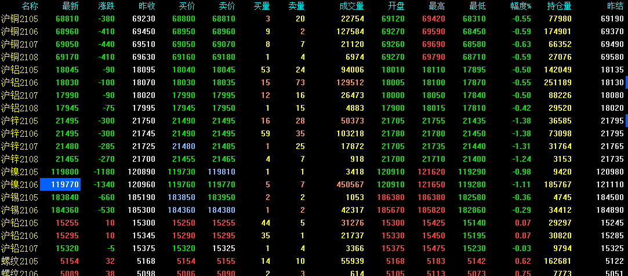Select the 沪锌2108 contract name
The image size is (628, 276).
click(x=19, y=159)
